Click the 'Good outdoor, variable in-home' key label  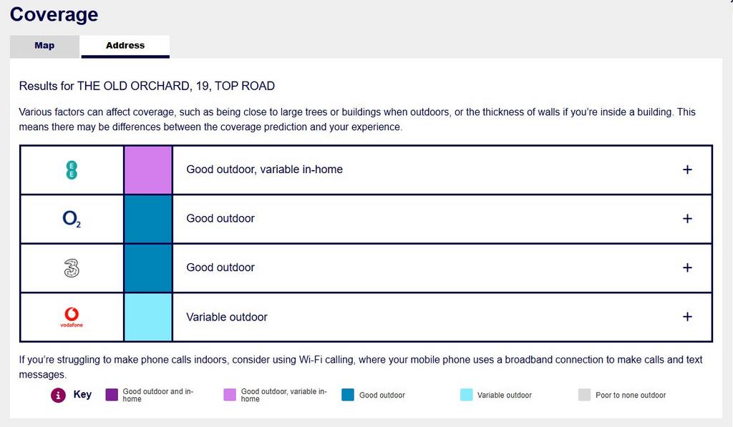(x=283, y=396)
